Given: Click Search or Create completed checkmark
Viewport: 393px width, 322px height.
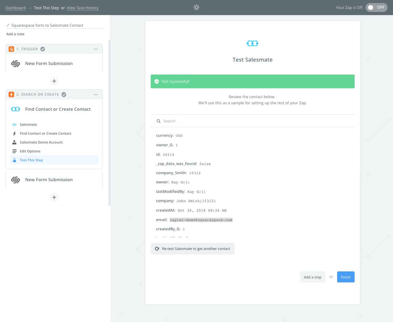Looking at the screenshot, I should click(64, 94).
